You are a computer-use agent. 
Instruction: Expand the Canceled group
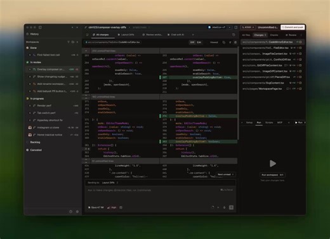(34, 150)
